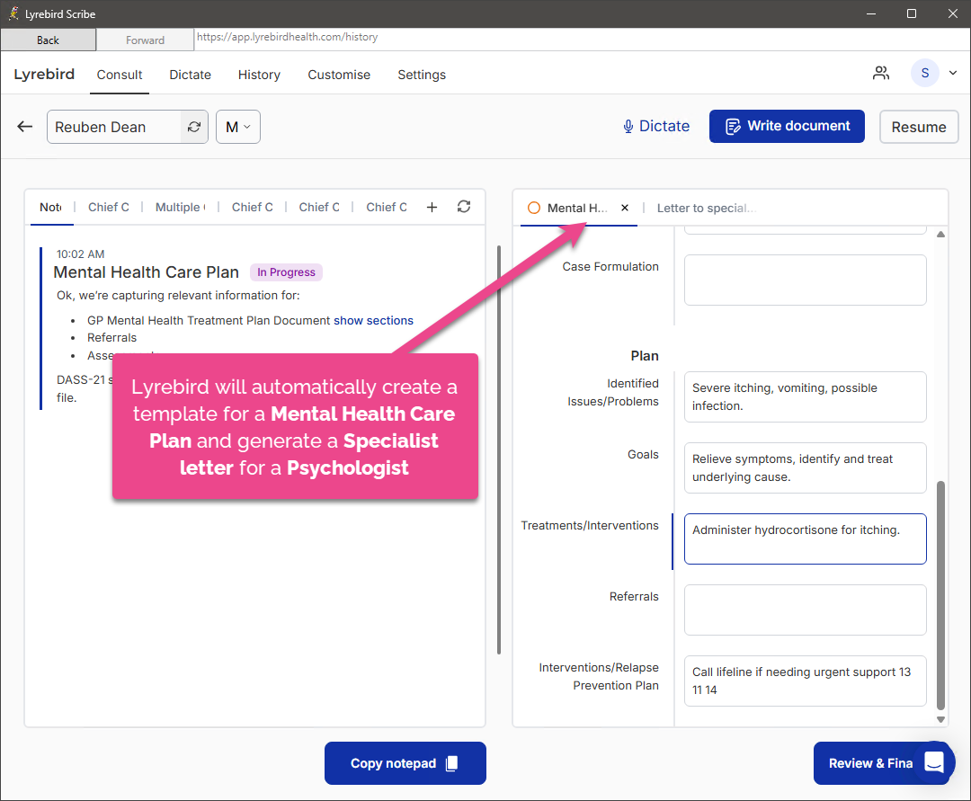Viewport: 971px width, 801px height.
Task: Click the Reuben Dean patient name field
Action: (114, 127)
